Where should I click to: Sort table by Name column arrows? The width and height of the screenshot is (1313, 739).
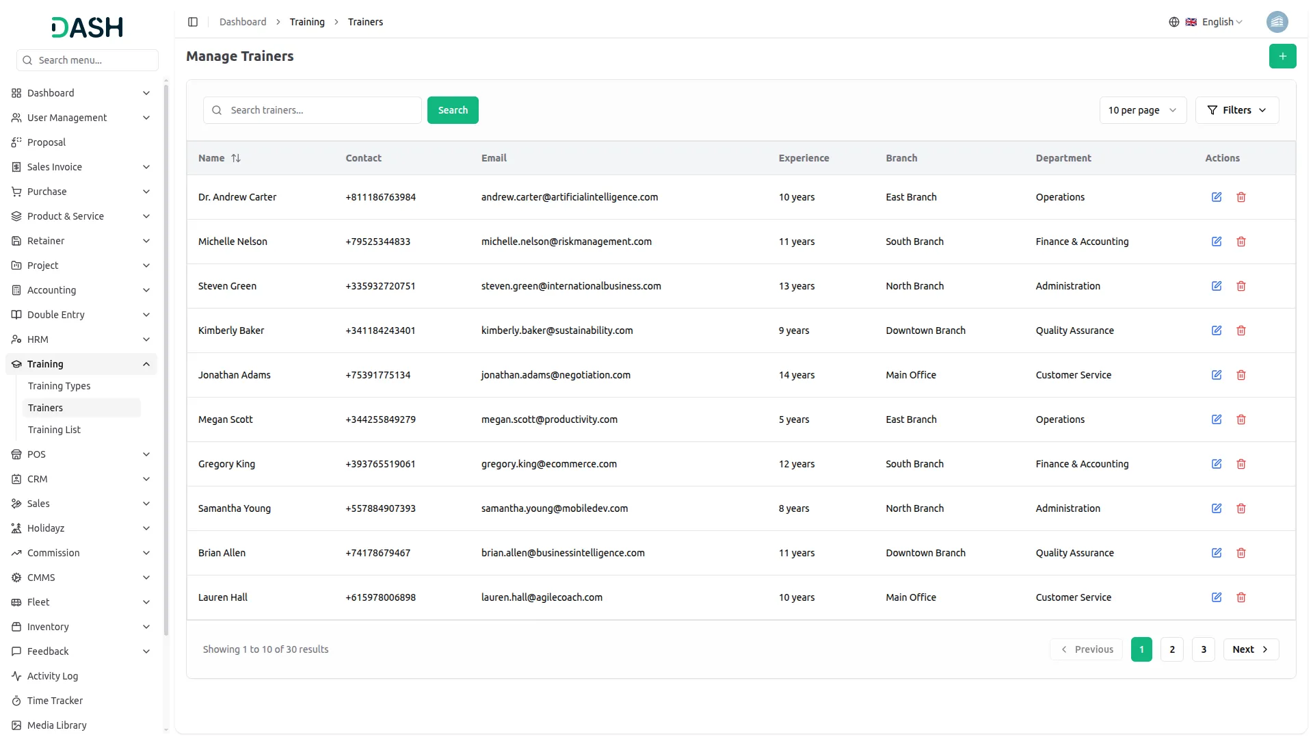pyautogui.click(x=236, y=158)
